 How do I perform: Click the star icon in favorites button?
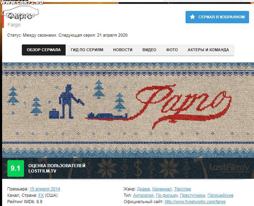[193, 17]
